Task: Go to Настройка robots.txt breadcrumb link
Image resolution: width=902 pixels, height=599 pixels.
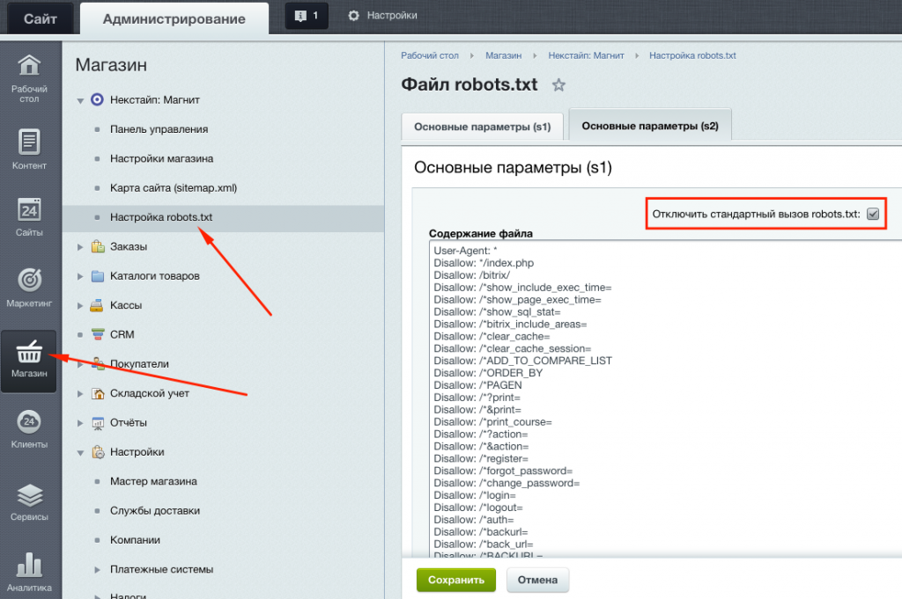Action: (x=692, y=55)
